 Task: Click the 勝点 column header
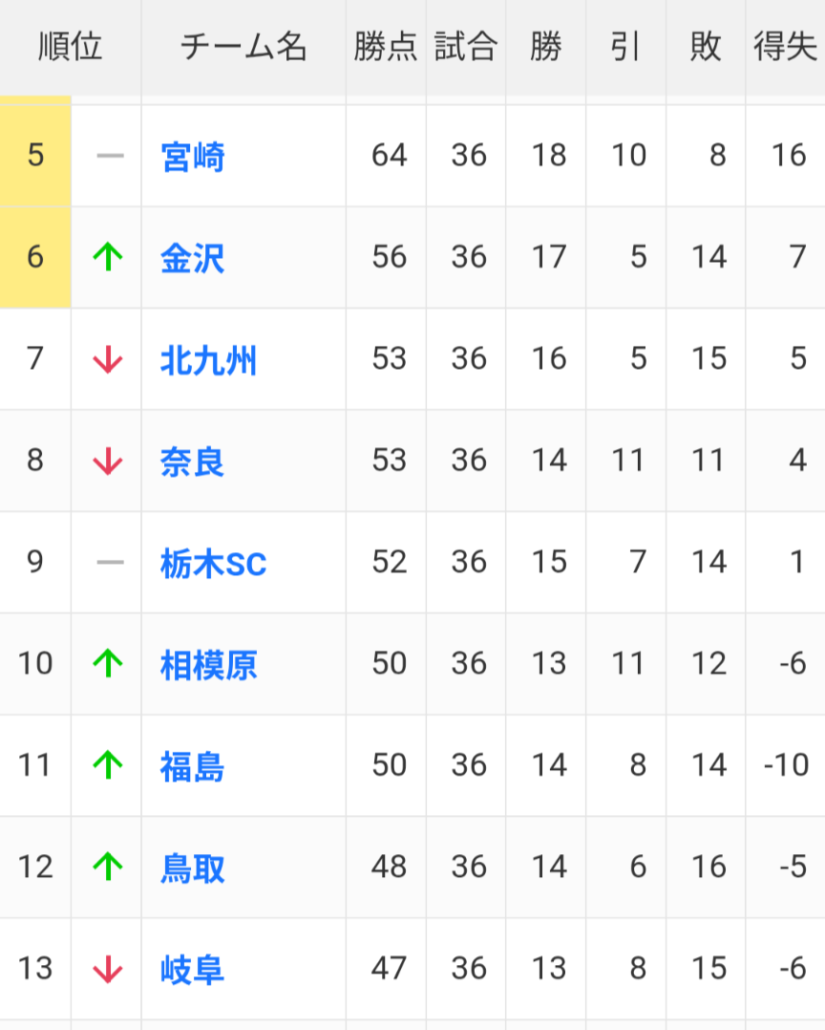pos(386,47)
